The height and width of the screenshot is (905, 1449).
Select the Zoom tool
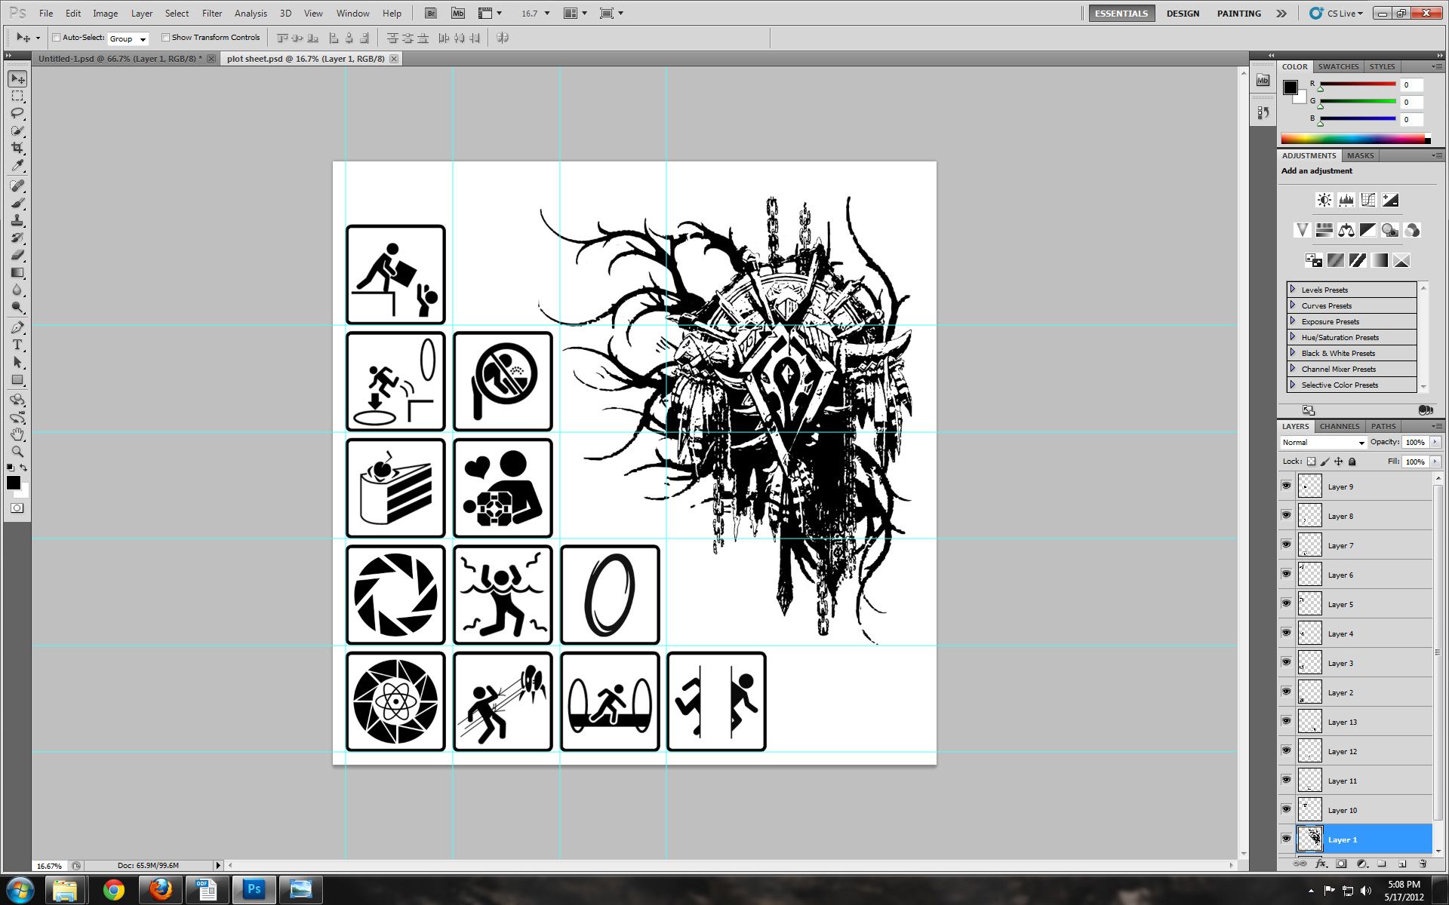17,452
